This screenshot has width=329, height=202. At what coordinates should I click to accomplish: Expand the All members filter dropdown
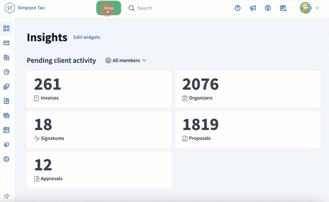tap(126, 60)
